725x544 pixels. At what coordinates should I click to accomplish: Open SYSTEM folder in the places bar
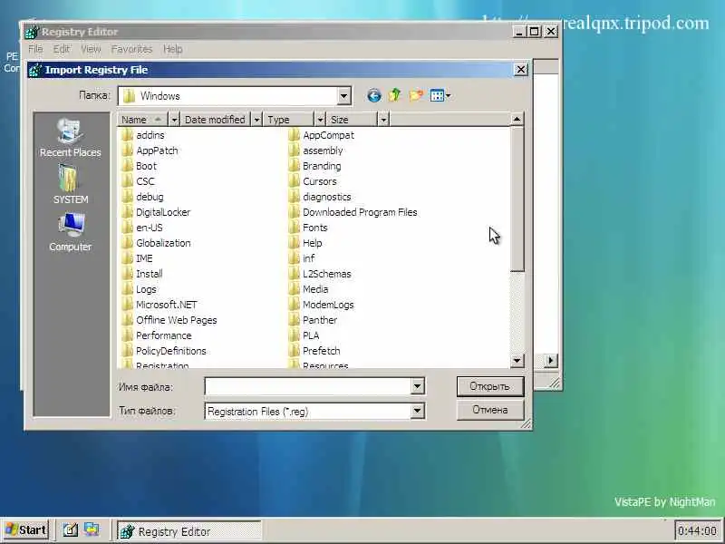click(x=71, y=185)
